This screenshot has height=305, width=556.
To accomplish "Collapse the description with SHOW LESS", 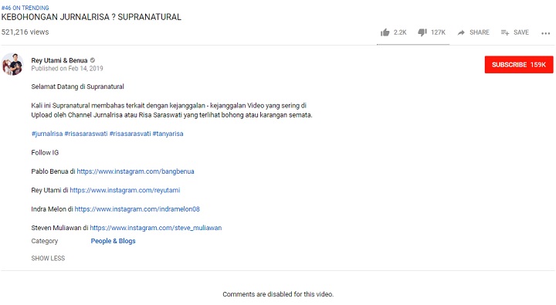I will pyautogui.click(x=48, y=258).
